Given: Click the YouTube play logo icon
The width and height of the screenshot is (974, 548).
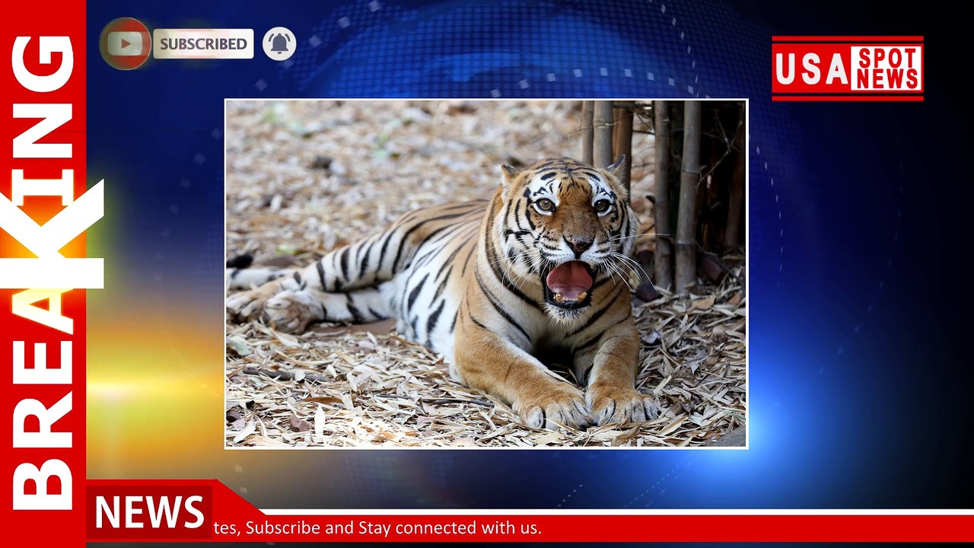Looking at the screenshot, I should [x=126, y=43].
